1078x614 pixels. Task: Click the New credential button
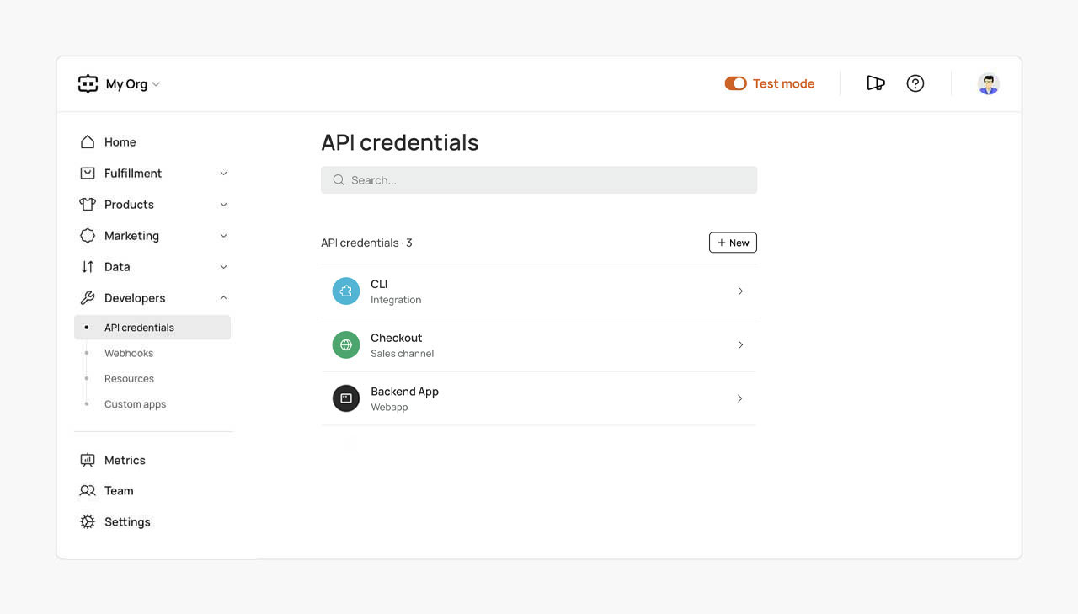coord(733,243)
